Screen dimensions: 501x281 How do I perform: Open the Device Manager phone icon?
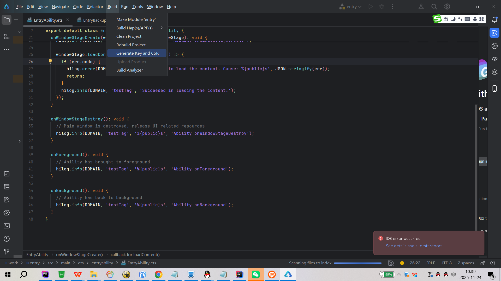tap(494, 89)
